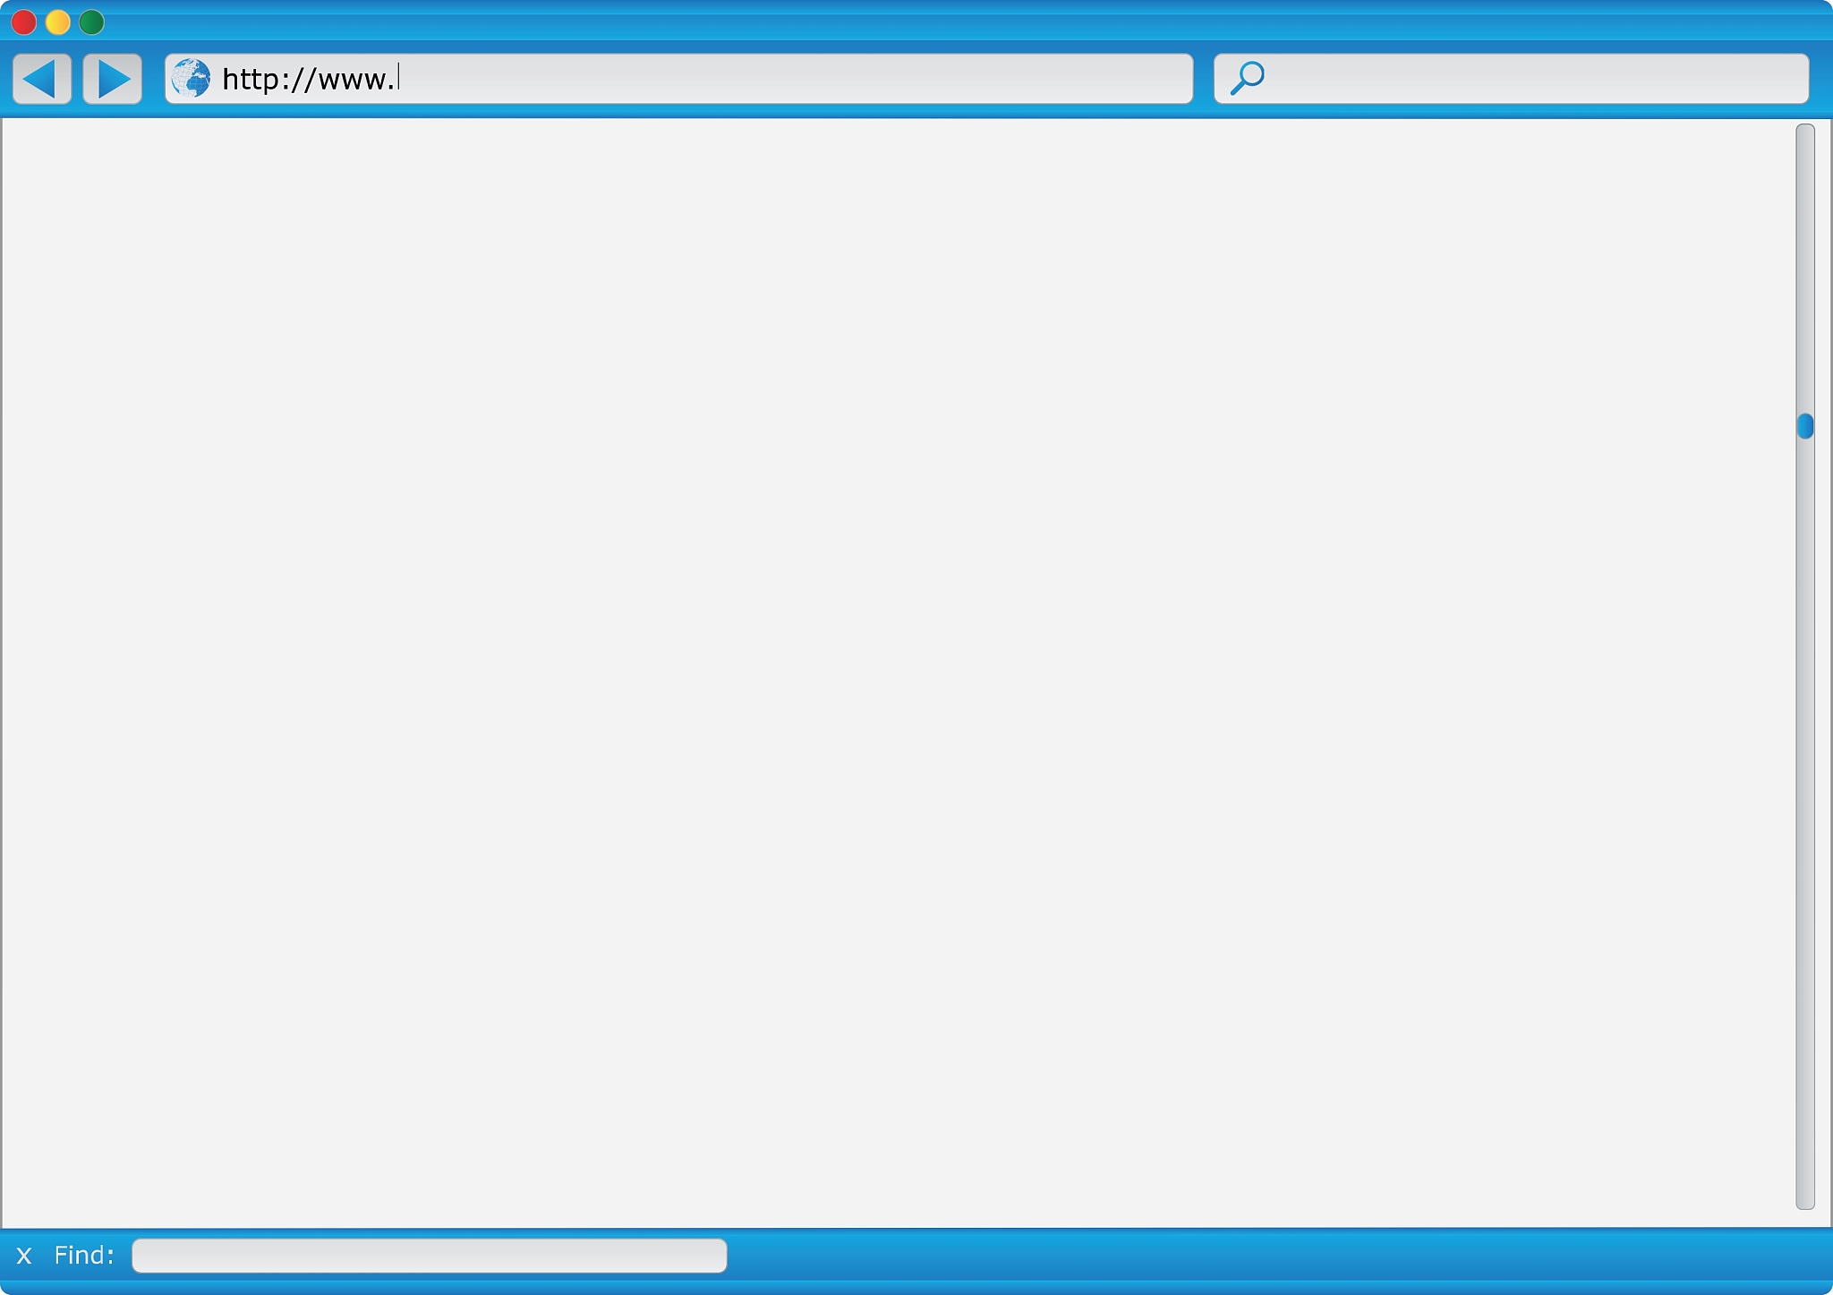Click the blue scrollbar thumb
Screen dimensions: 1833x1295
click(x=1805, y=426)
